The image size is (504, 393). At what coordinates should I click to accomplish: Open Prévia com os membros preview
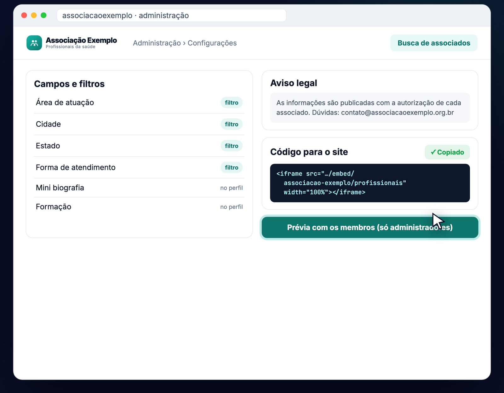pyautogui.click(x=370, y=227)
